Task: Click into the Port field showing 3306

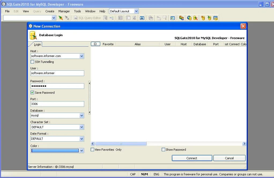Action: point(57,104)
